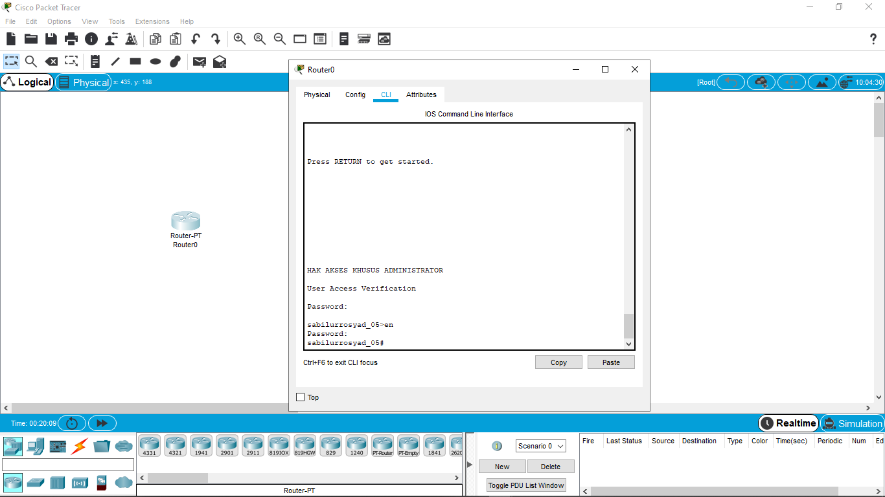The width and height of the screenshot is (885, 497).
Task: Click the device search input field
Action: (x=68, y=465)
